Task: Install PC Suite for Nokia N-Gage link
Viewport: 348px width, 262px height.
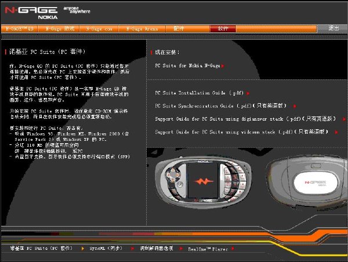Action: click(x=187, y=65)
